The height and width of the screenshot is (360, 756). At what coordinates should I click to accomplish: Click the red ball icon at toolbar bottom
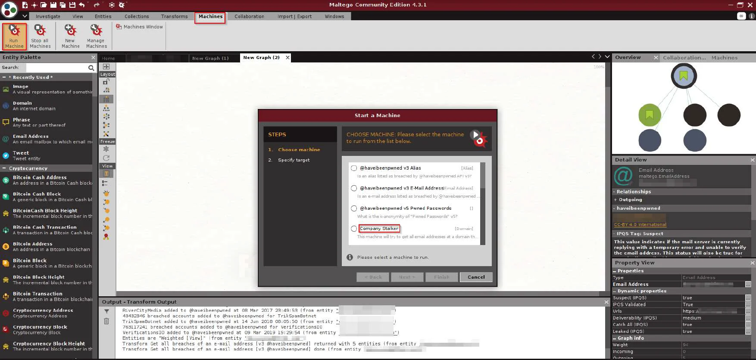point(106,236)
